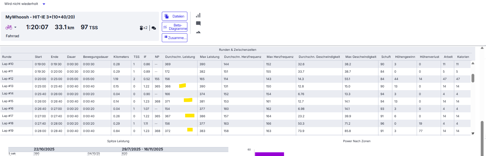
Task: Click the purple bicycle sport icon
Action: point(9,27)
